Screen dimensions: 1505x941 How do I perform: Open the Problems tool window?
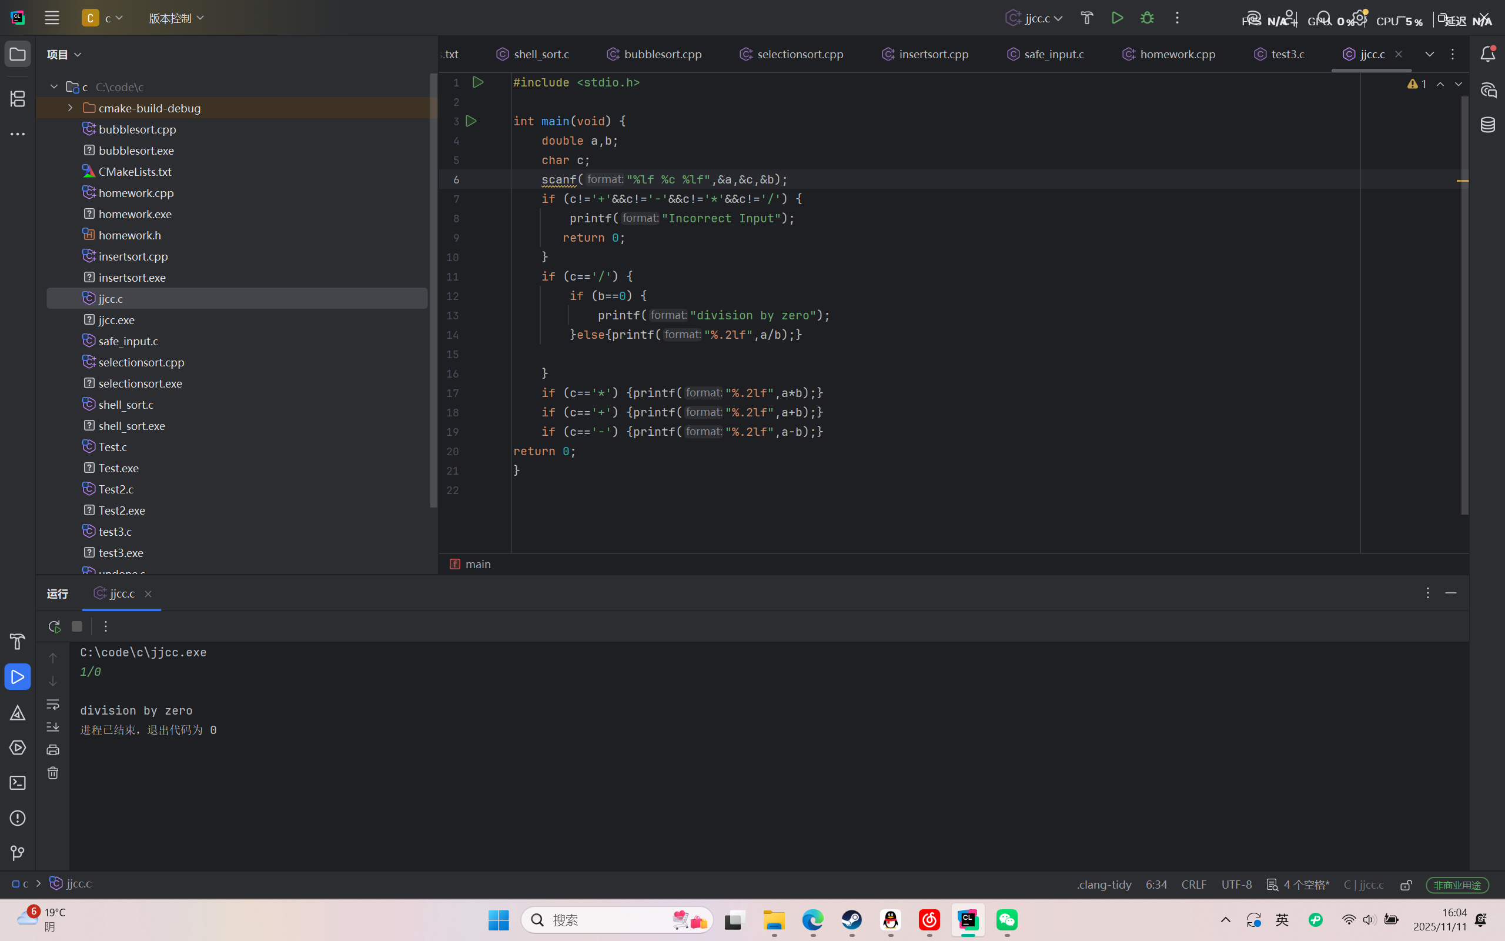pos(18,817)
